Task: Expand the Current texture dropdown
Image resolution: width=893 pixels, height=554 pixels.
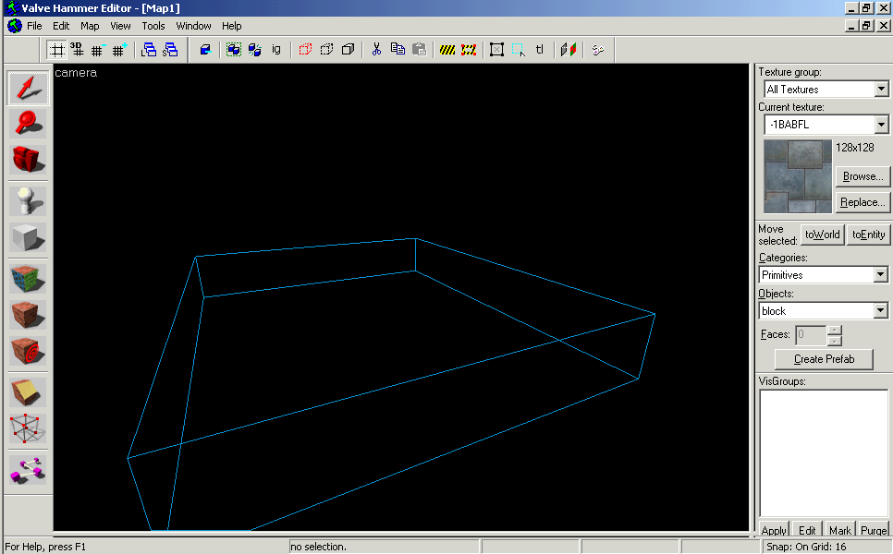Action: click(x=881, y=125)
